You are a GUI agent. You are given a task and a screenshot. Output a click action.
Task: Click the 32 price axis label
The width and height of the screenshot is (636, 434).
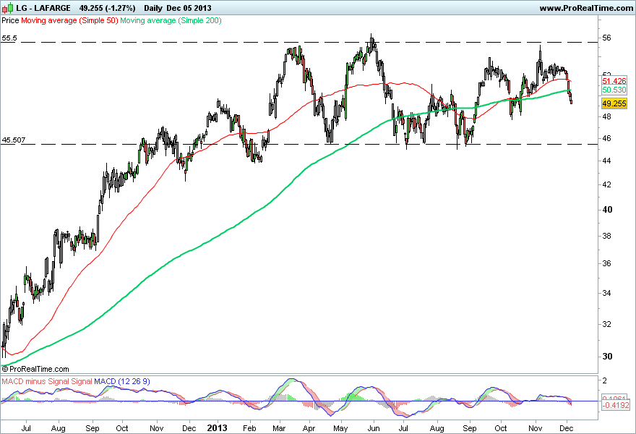click(607, 324)
